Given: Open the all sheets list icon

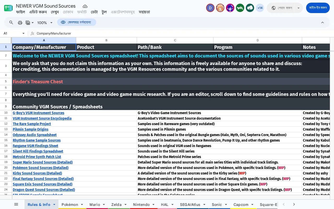Looking at the screenshot, I should (16, 204).
